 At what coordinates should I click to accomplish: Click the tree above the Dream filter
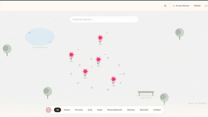[48, 93]
